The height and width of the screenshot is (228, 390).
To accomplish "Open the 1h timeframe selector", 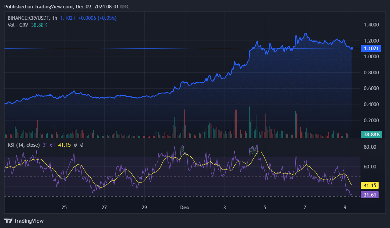I will pyautogui.click(x=54, y=18).
